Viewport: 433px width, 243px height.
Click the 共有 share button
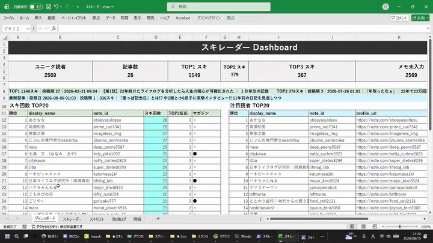point(420,18)
